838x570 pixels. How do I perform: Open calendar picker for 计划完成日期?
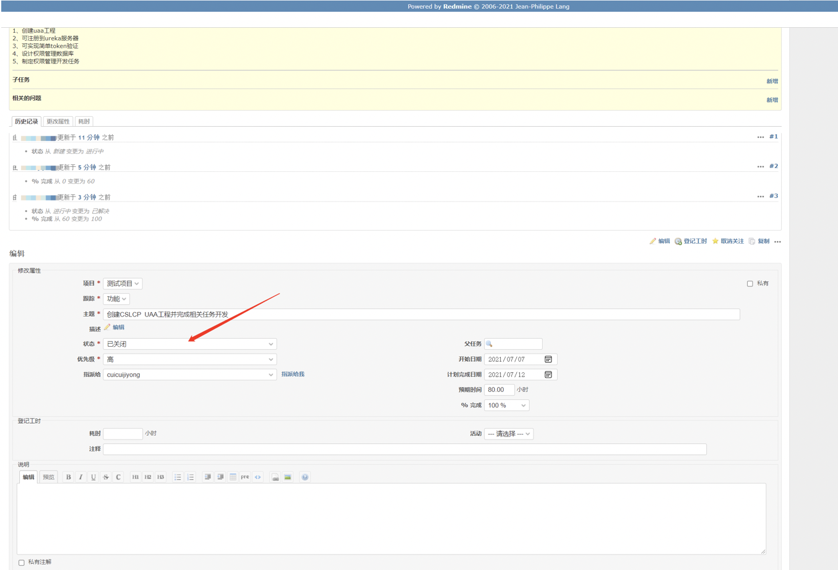pos(548,375)
